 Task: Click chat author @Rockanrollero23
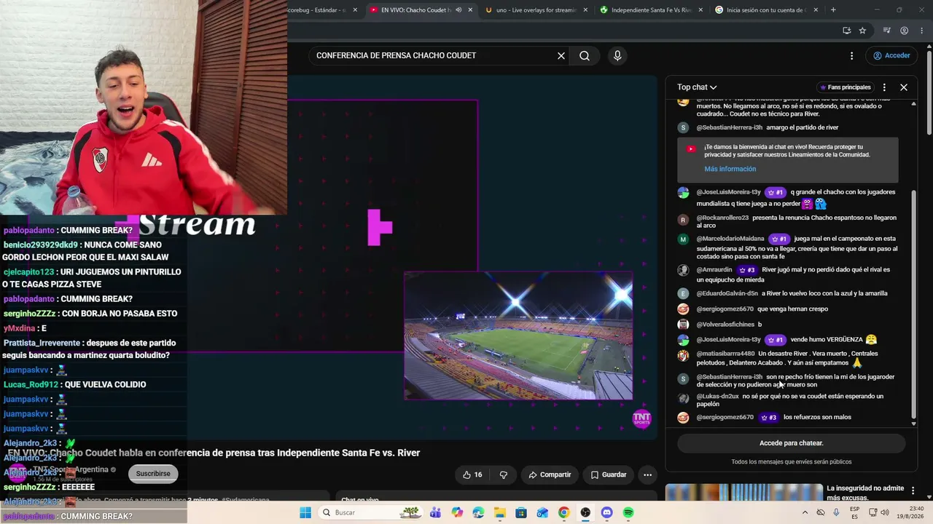tap(722, 218)
